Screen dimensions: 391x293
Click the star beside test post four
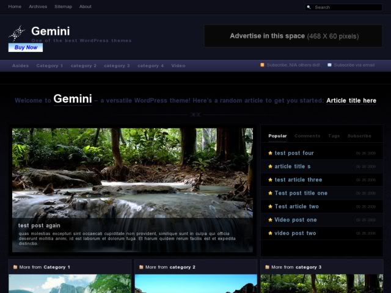pyautogui.click(x=270, y=153)
